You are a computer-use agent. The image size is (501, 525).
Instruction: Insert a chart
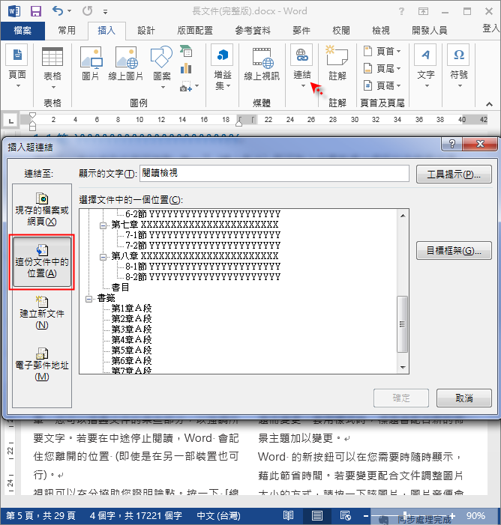(186, 69)
